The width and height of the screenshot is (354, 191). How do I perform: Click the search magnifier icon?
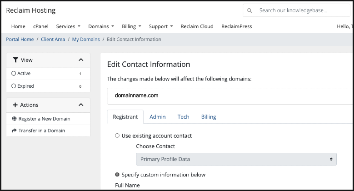[249, 10]
